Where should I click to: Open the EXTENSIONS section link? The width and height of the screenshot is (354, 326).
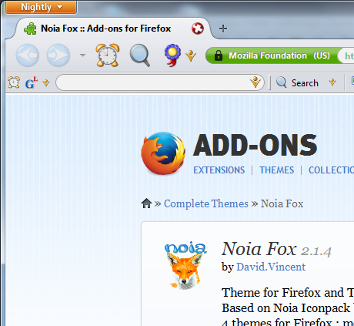click(219, 170)
